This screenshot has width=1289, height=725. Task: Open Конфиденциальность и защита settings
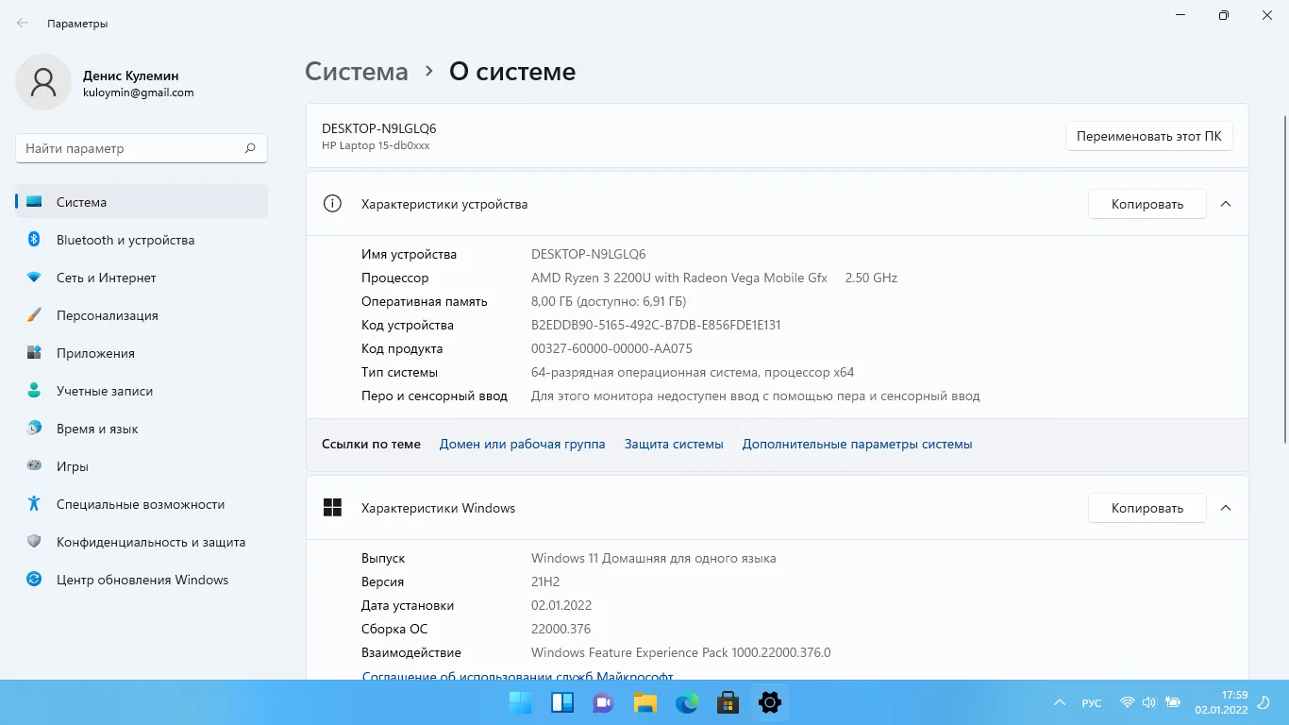pos(142,542)
